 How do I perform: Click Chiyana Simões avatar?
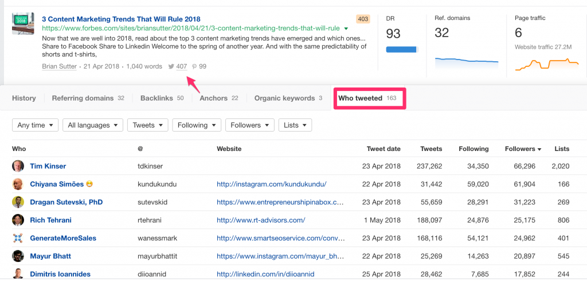(18, 184)
